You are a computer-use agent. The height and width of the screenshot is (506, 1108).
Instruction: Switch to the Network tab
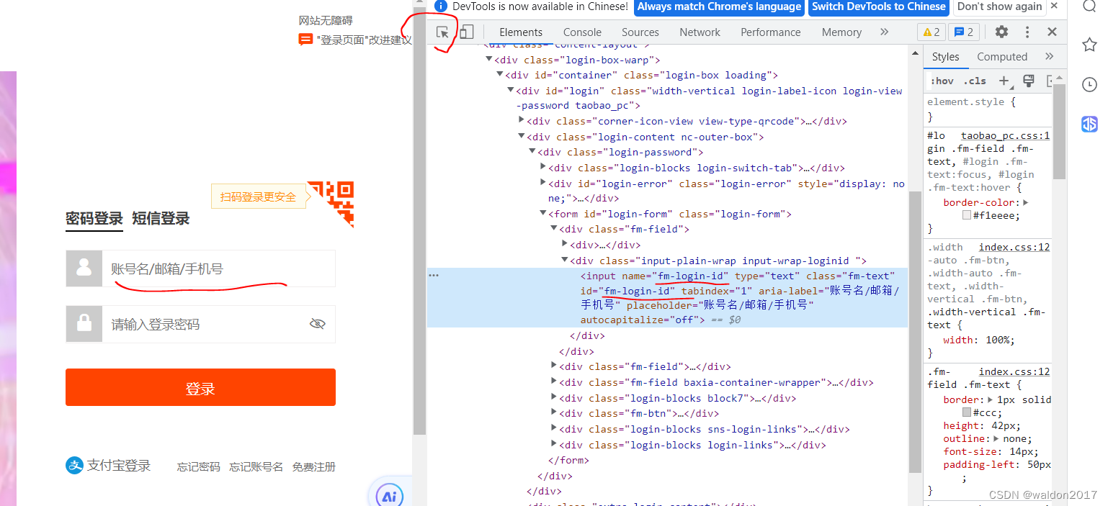tap(700, 32)
